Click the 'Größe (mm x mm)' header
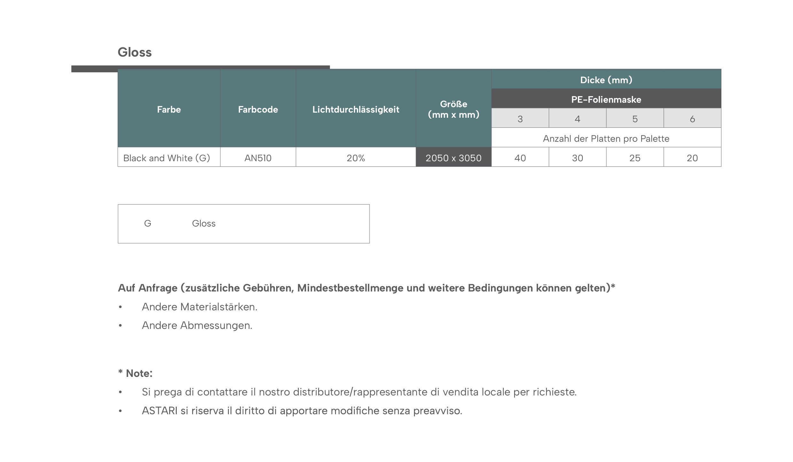This screenshot has height=462, width=793. [x=454, y=108]
